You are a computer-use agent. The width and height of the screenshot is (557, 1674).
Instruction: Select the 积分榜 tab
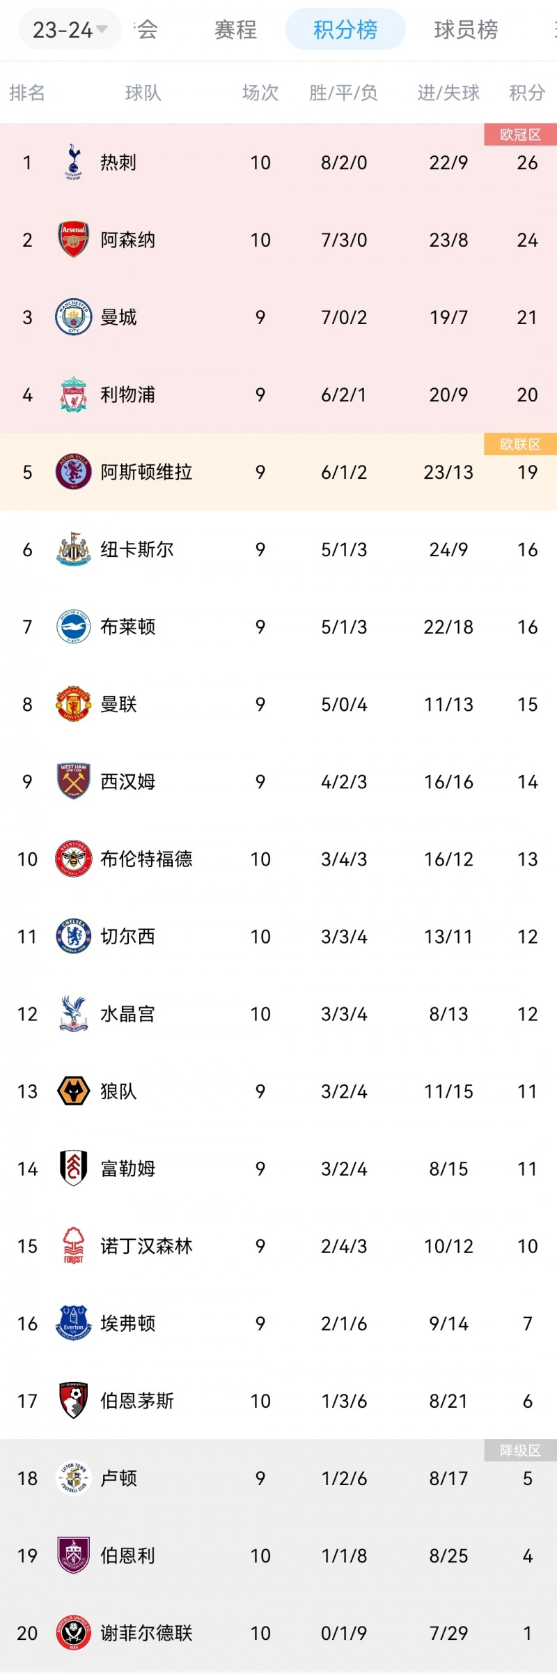(345, 30)
